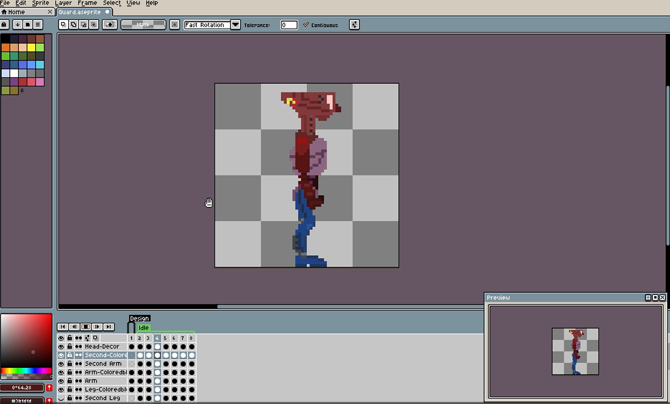Toggle continuous mode in timeline header

(78, 338)
